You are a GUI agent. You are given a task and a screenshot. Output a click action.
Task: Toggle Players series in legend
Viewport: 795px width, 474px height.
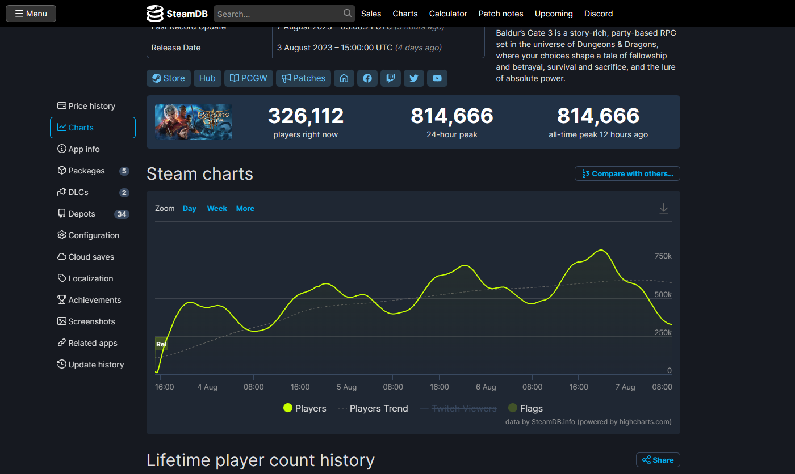[305, 408]
